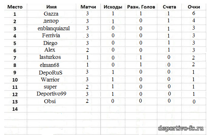Select the 'Счета' column header
The image size is (207, 135).
169,7
